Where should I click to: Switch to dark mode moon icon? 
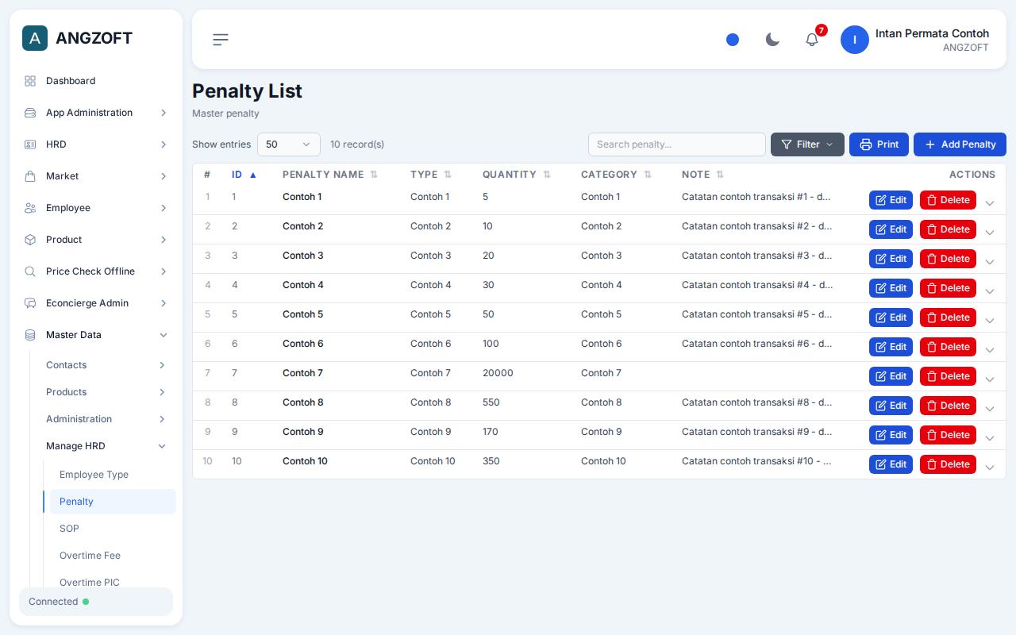(x=772, y=40)
